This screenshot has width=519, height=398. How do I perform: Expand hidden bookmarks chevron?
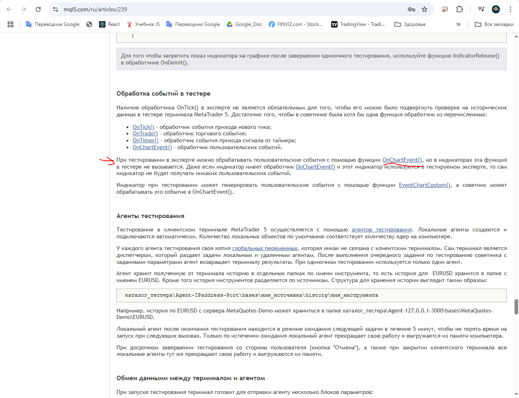458,24
